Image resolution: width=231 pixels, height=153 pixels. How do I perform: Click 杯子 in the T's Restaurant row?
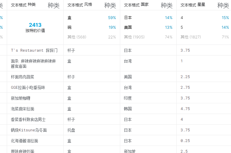71,50
